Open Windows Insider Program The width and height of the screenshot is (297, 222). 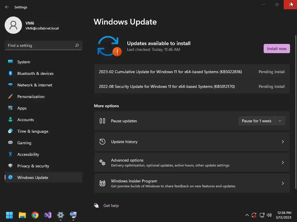(192, 183)
